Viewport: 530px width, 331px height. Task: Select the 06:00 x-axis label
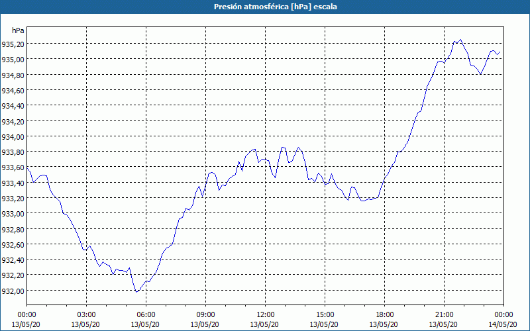click(x=146, y=315)
